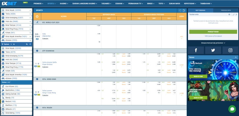Screen dimensions: 239x116
Task: Click the 'A' sort icon in Tapisan bar
Action: click(14, 44)
